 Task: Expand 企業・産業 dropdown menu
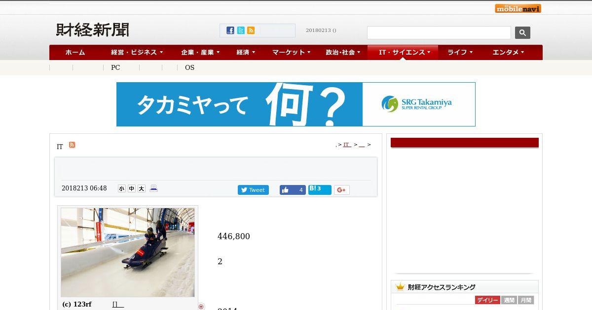(200, 52)
